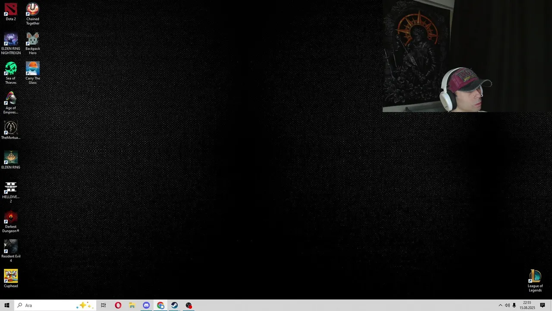This screenshot has width=552, height=311.
Task: Expand the hidden system tray icons
Action: [x=500, y=305]
